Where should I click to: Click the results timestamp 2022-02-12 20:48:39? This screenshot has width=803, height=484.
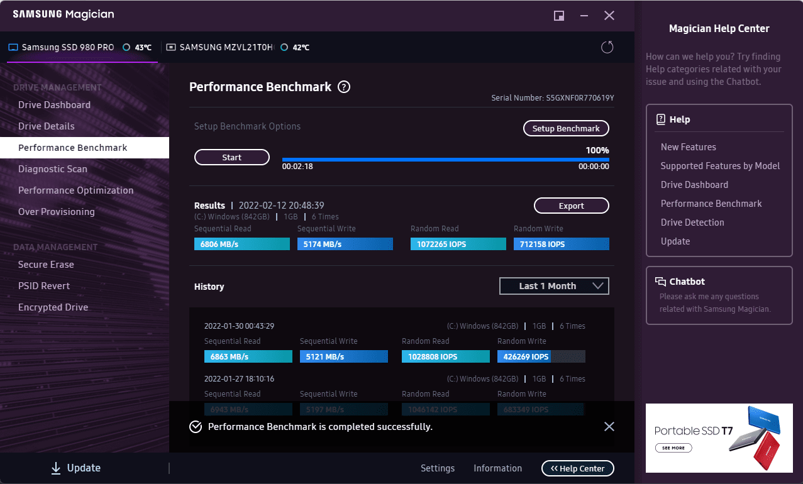[x=282, y=206]
